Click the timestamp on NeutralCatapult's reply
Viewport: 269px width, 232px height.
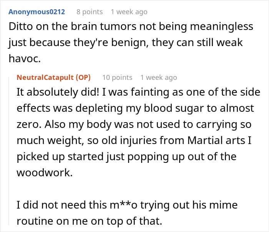pos(158,78)
